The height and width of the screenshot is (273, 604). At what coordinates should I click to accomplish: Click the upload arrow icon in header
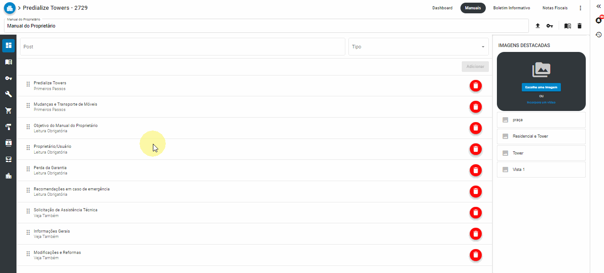click(x=538, y=26)
